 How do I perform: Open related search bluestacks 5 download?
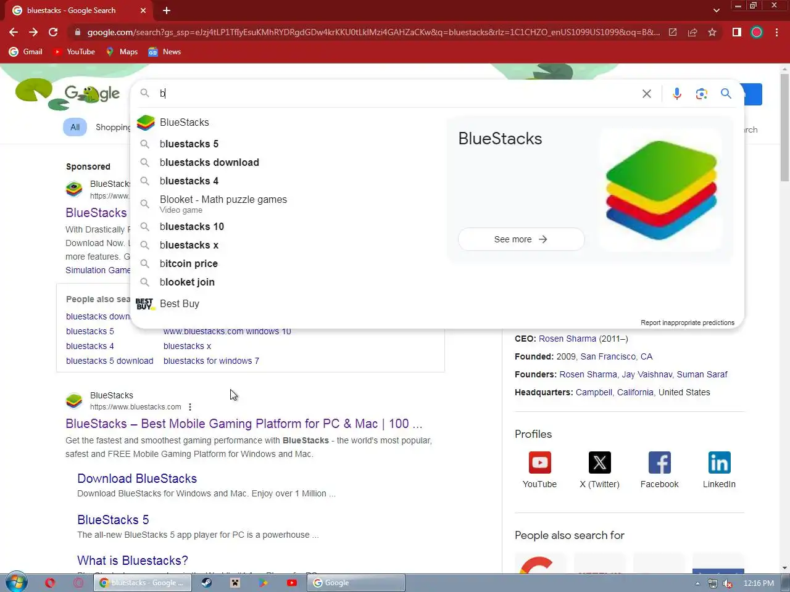[x=110, y=361]
